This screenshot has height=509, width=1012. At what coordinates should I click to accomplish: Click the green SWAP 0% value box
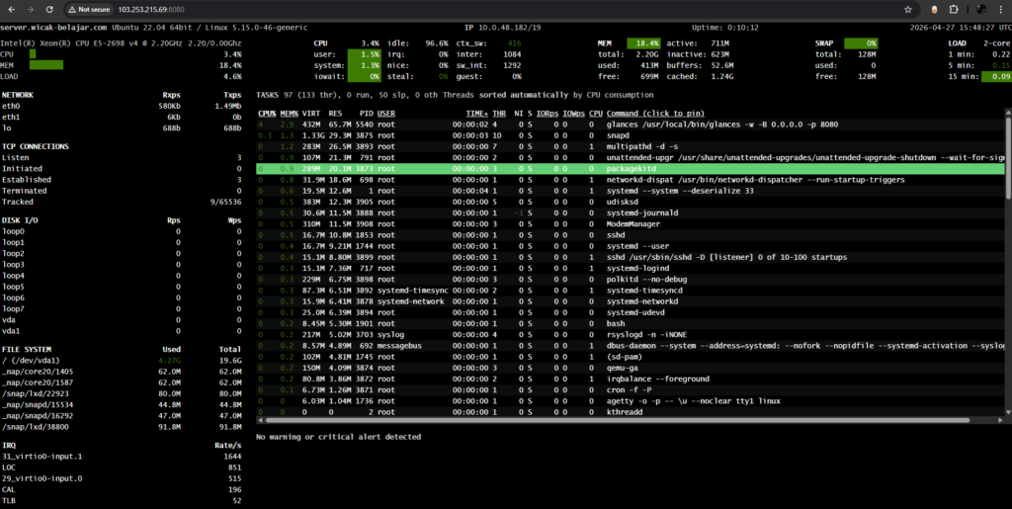coord(861,43)
